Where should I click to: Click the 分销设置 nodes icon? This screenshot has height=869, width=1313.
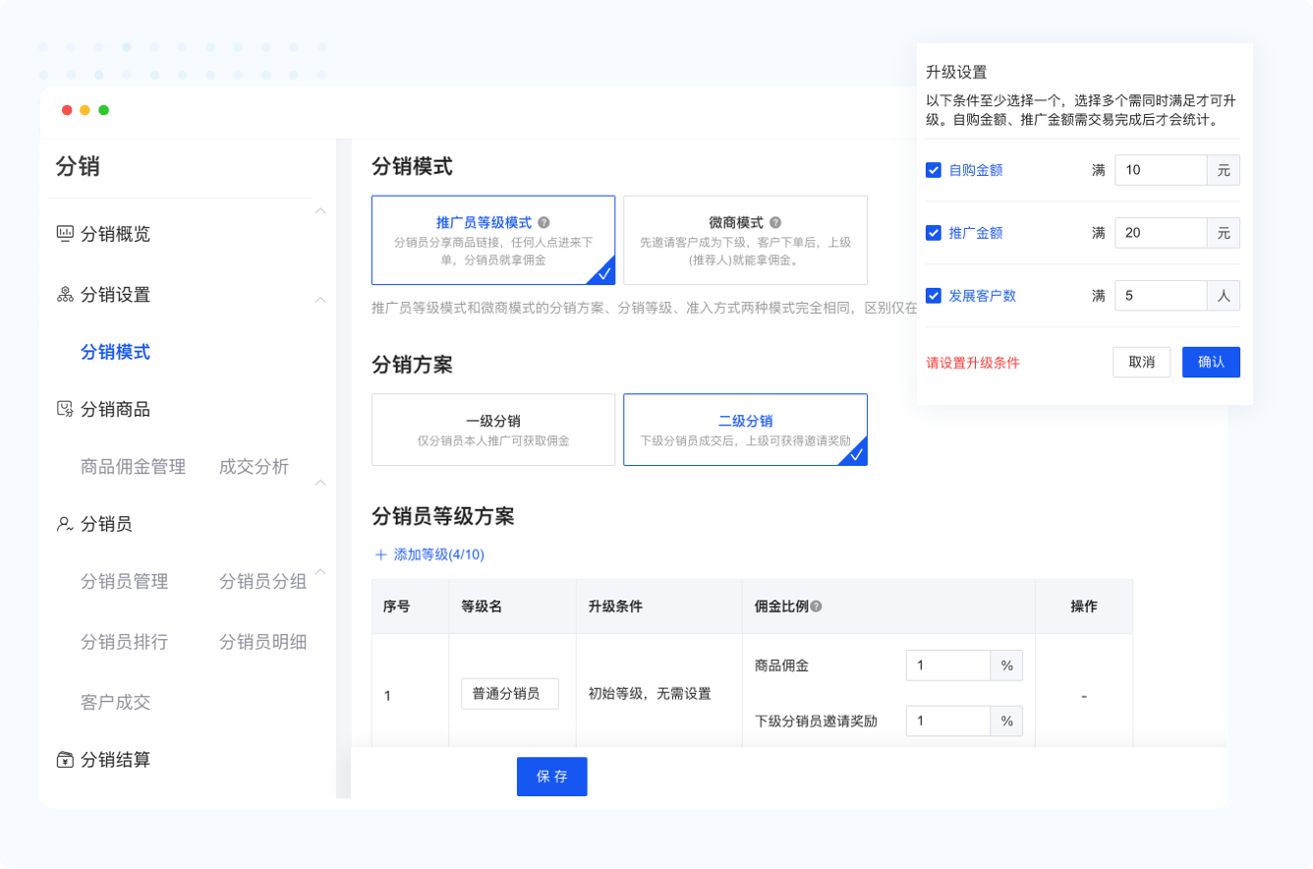pyautogui.click(x=65, y=294)
